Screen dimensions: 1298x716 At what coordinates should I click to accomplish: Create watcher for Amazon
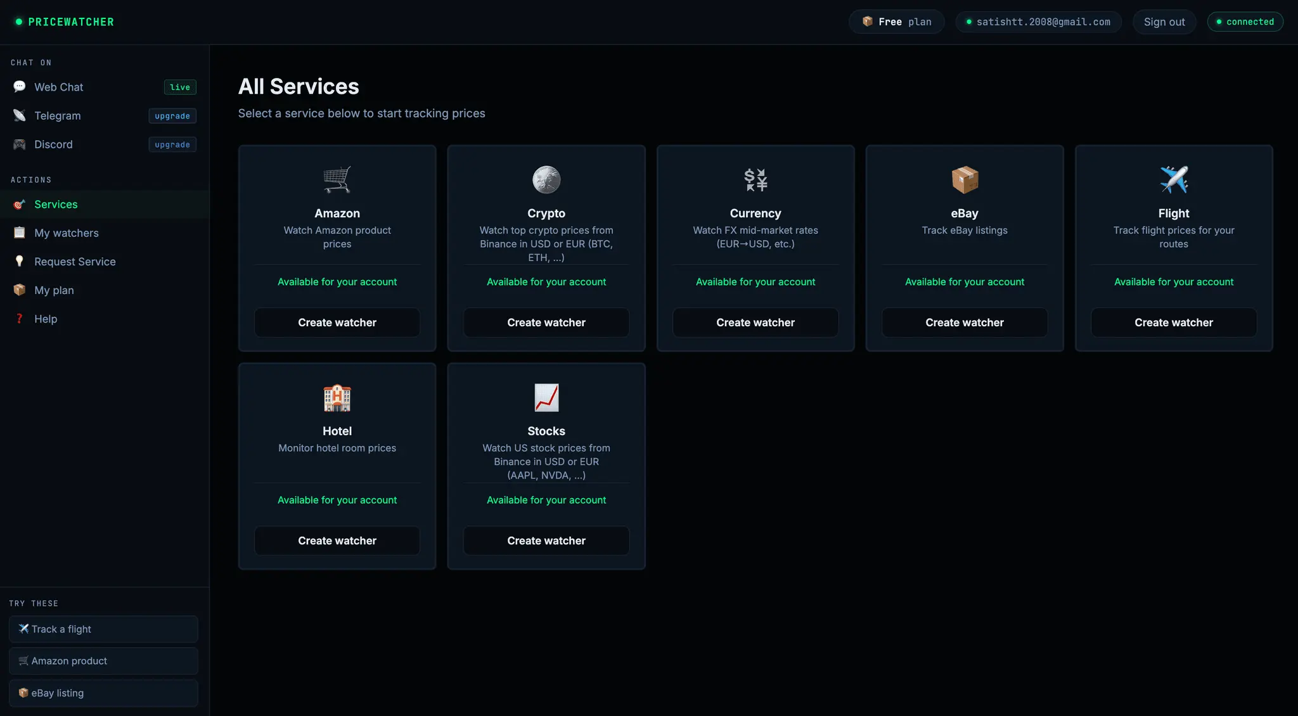click(x=337, y=323)
